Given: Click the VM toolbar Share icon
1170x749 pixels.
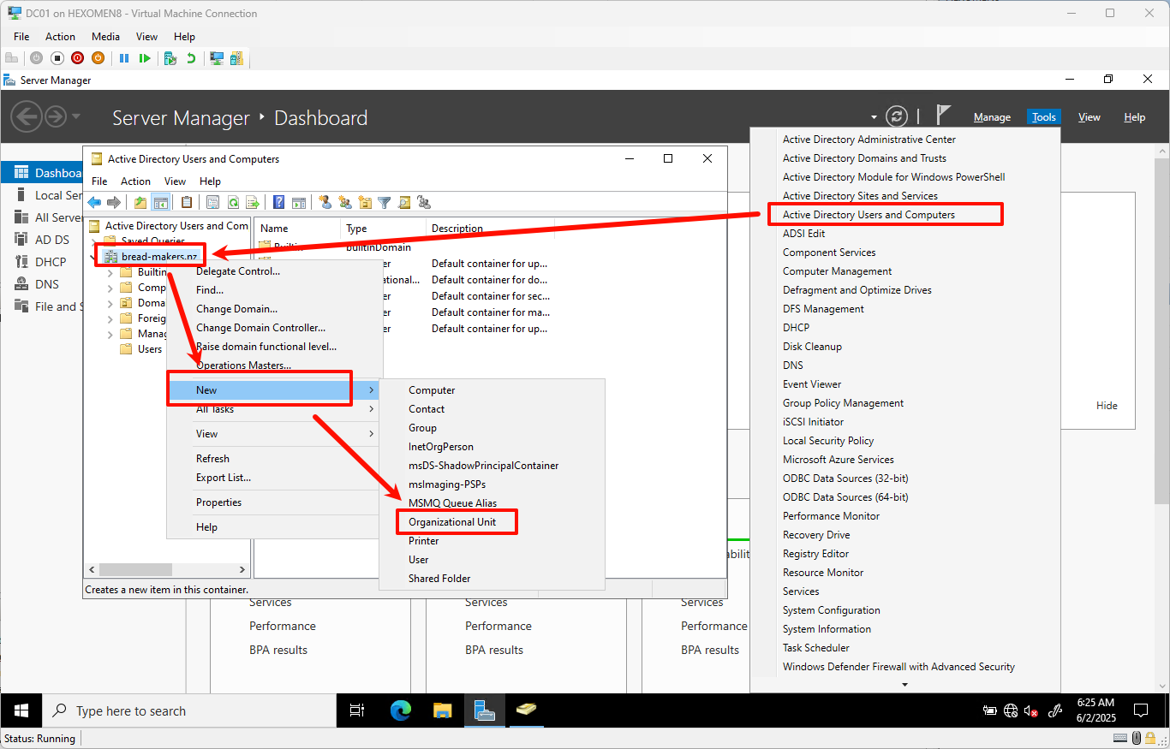Looking at the screenshot, I should pyautogui.click(x=236, y=58).
